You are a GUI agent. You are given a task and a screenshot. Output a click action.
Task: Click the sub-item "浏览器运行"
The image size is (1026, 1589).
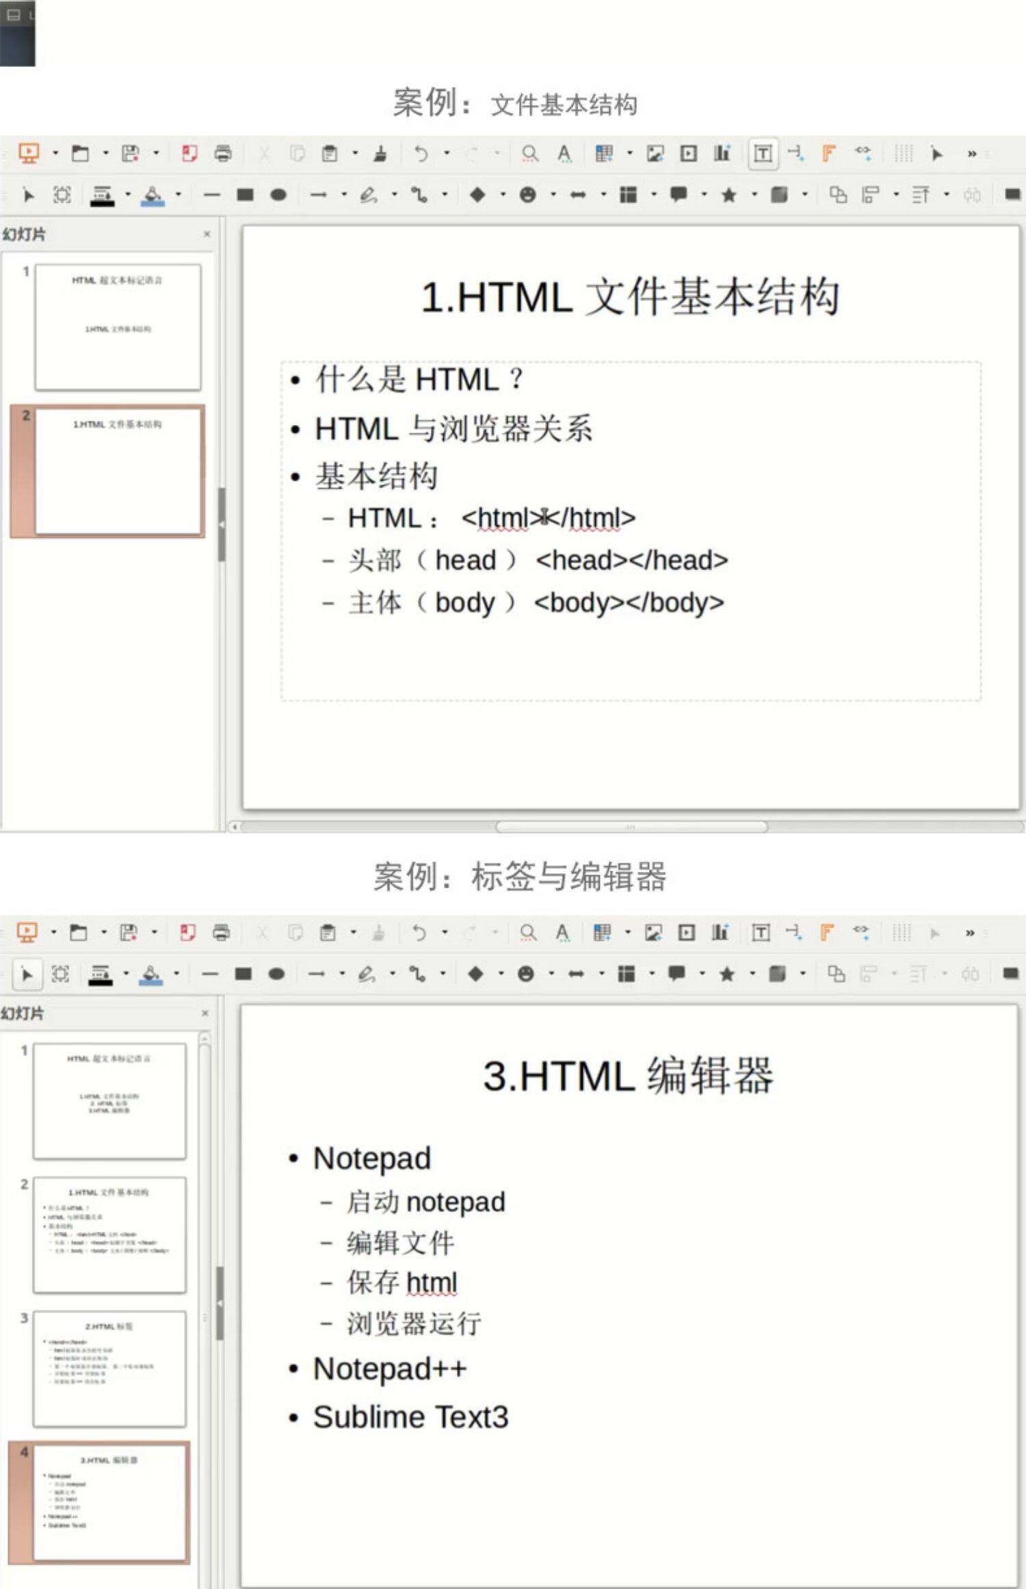[414, 1323]
